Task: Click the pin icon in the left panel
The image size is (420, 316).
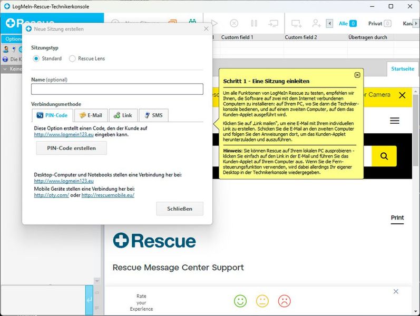Action: [x=14, y=50]
